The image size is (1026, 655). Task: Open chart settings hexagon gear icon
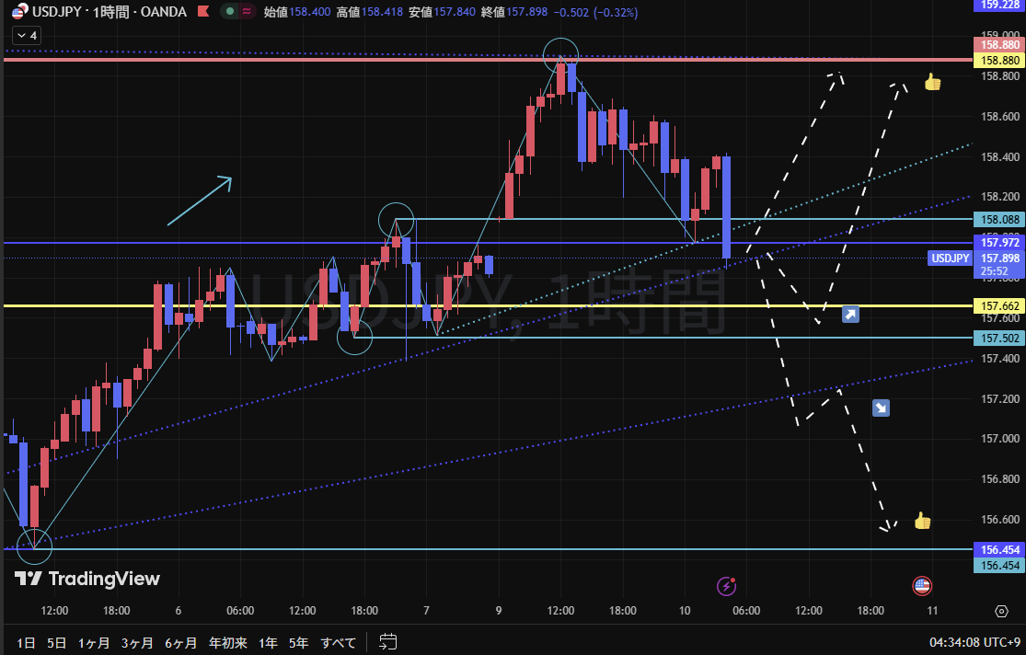pyautogui.click(x=1001, y=611)
